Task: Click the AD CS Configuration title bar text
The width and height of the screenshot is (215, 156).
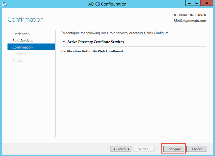Action: [x=107, y=4]
